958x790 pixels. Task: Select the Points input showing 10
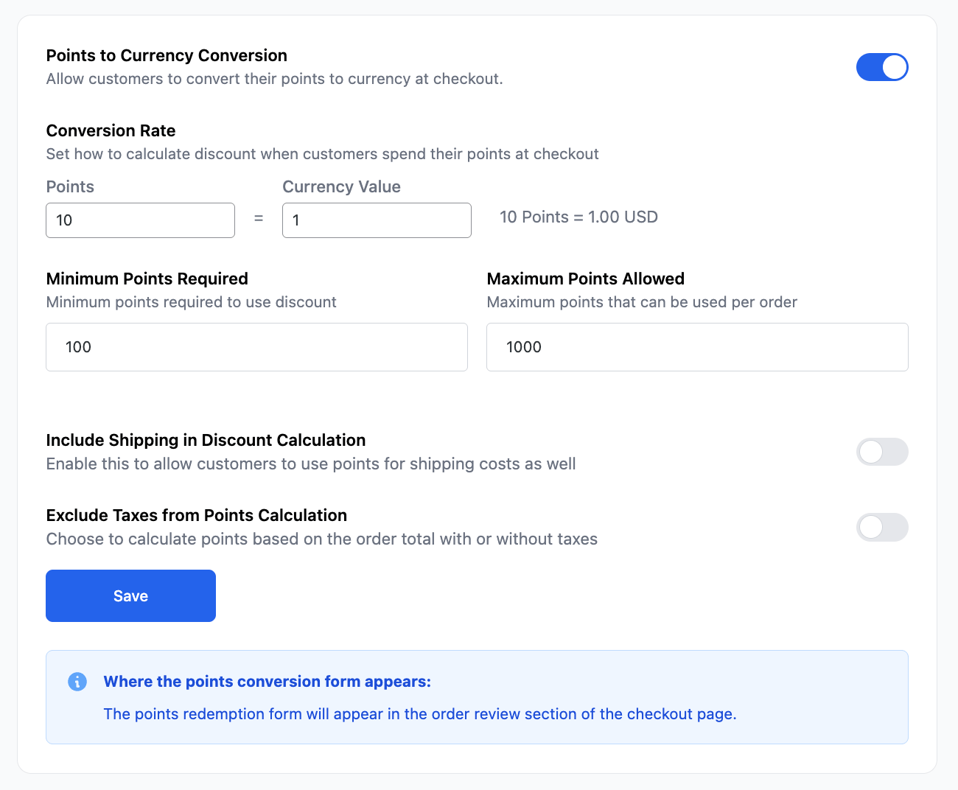pyautogui.click(x=140, y=220)
